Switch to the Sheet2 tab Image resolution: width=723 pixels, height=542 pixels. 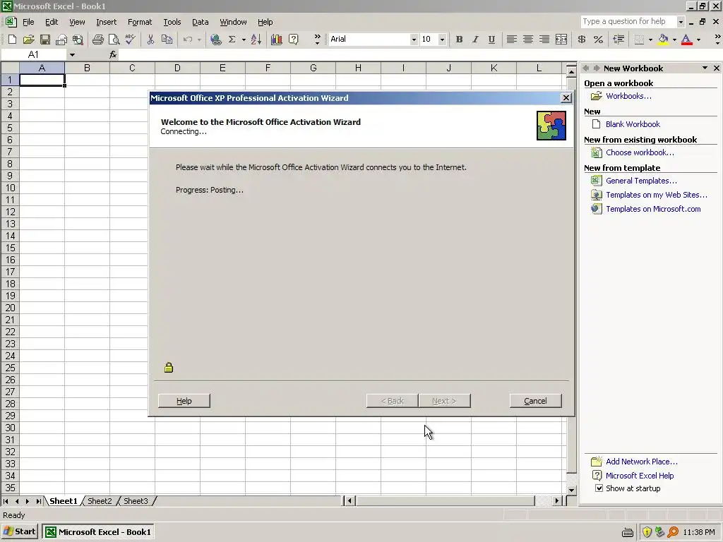100,501
